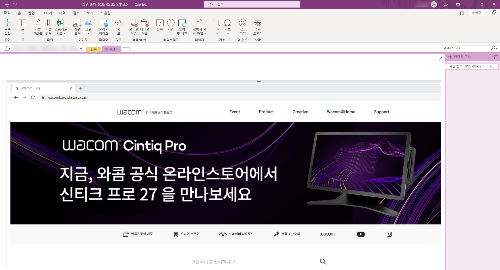
Task: Expand page to full view arrow
Action: tap(440, 59)
